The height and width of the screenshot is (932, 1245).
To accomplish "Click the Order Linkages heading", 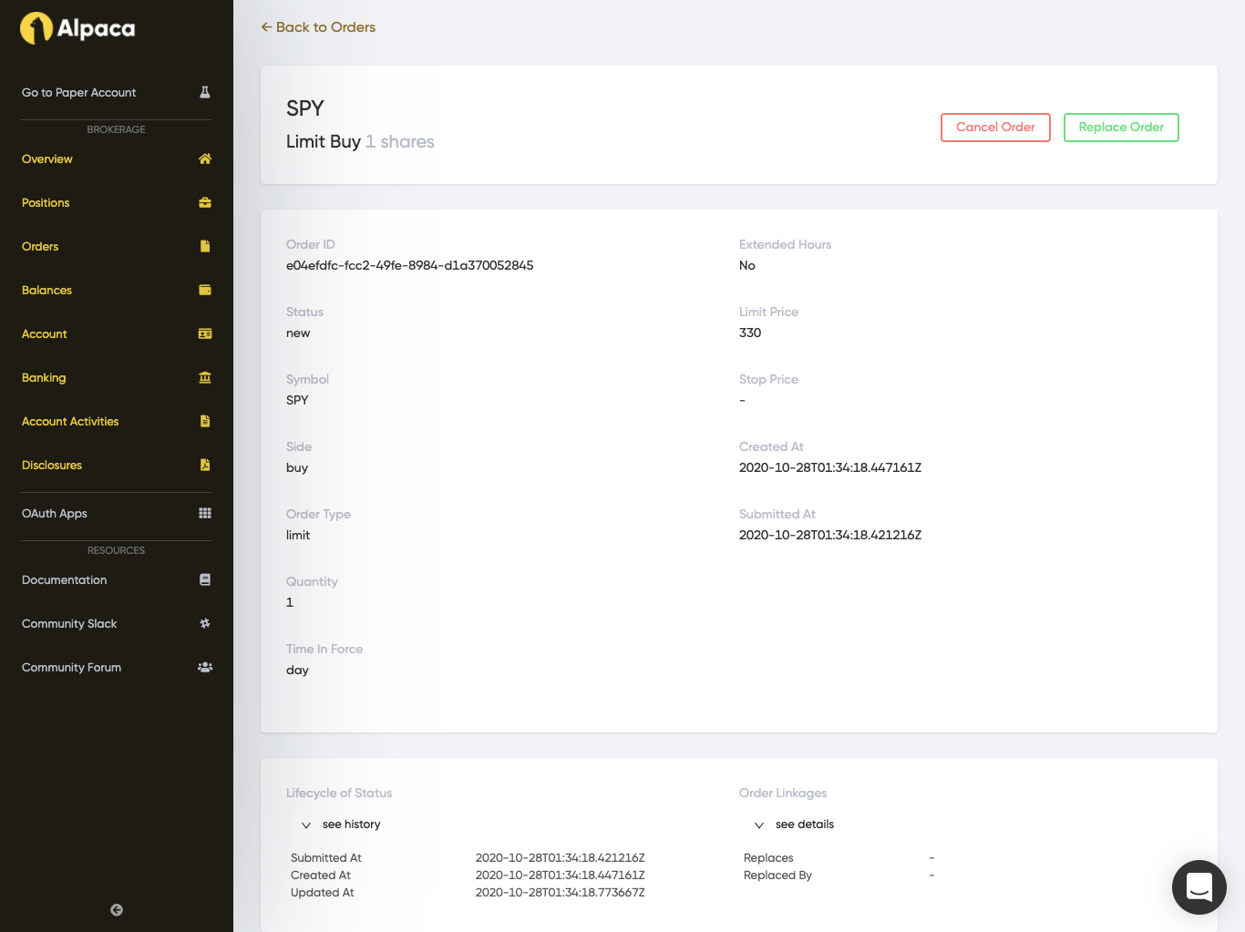I will pos(783,794).
